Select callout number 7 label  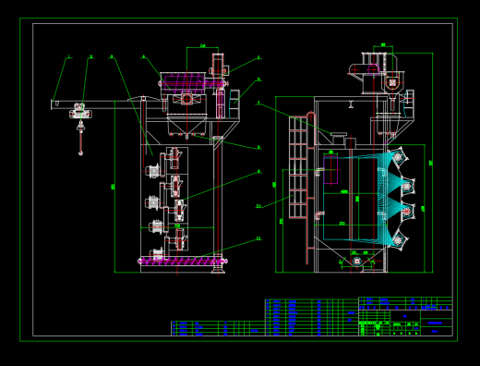tap(258, 103)
